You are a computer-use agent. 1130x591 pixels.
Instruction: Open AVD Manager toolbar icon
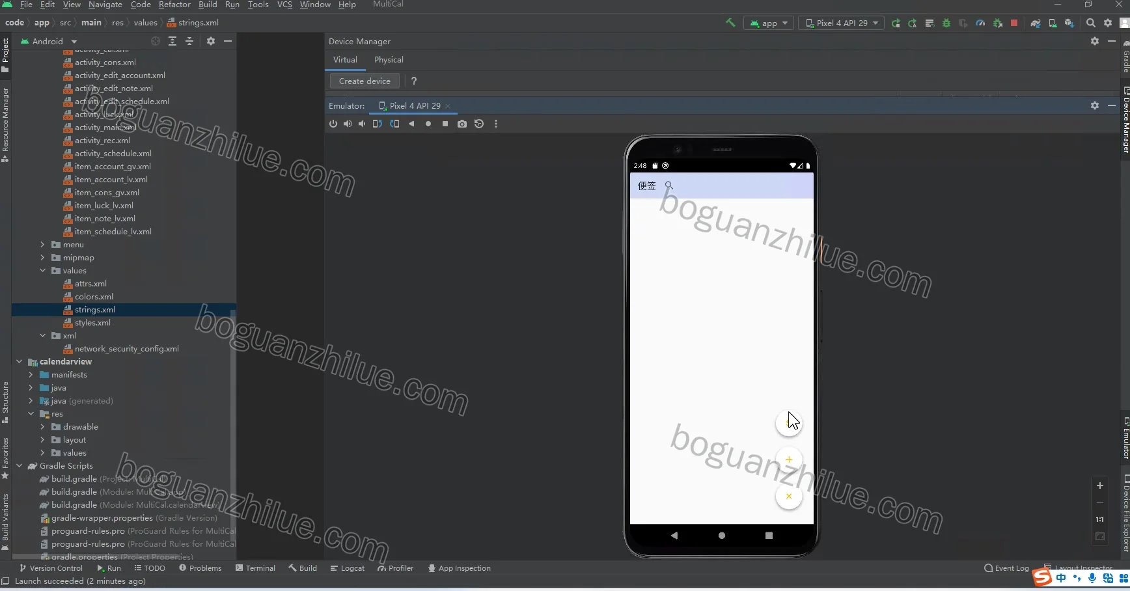1053,23
